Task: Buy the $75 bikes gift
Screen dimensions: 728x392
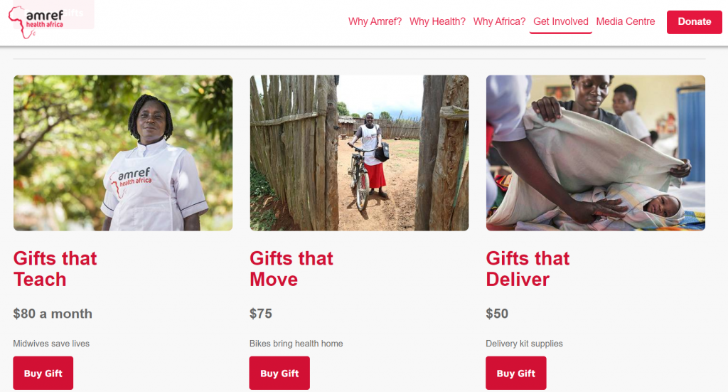Action: click(279, 373)
